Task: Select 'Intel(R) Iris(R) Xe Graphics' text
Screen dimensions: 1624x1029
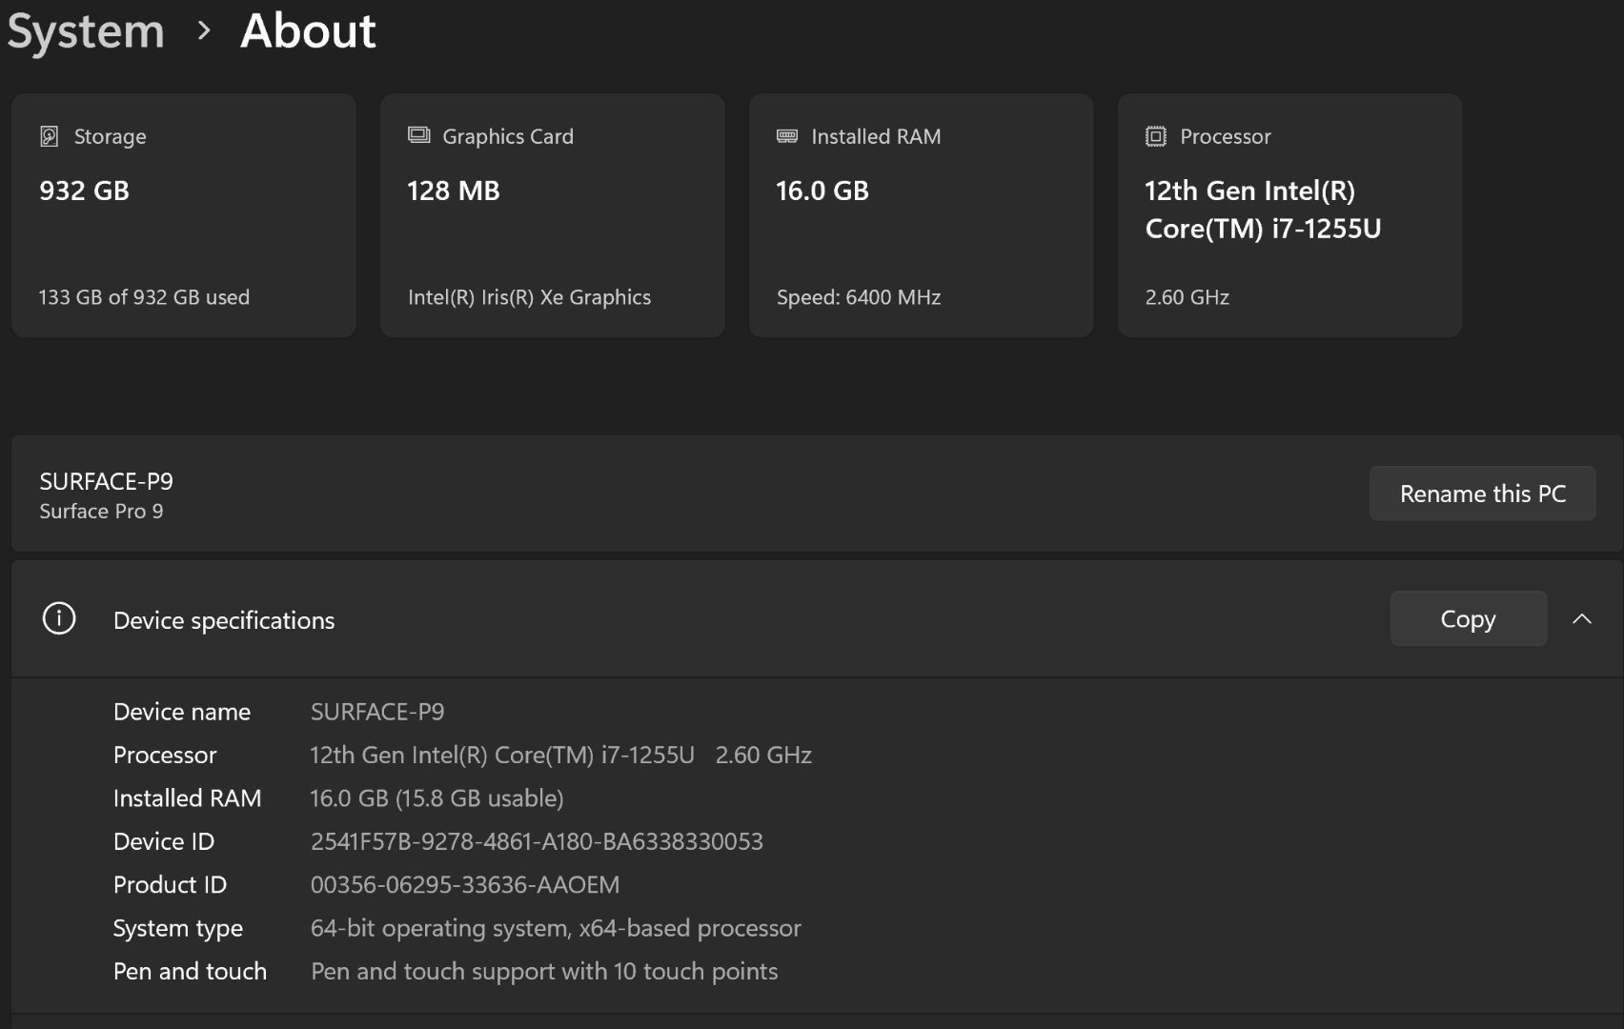Action: [530, 297]
